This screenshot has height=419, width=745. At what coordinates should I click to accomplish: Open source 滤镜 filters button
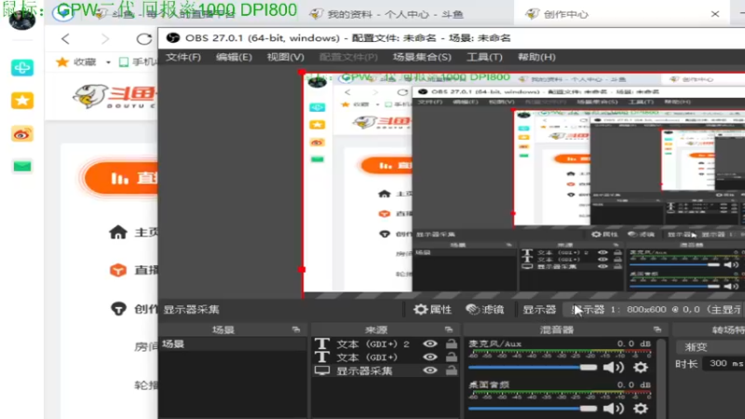[x=484, y=310]
